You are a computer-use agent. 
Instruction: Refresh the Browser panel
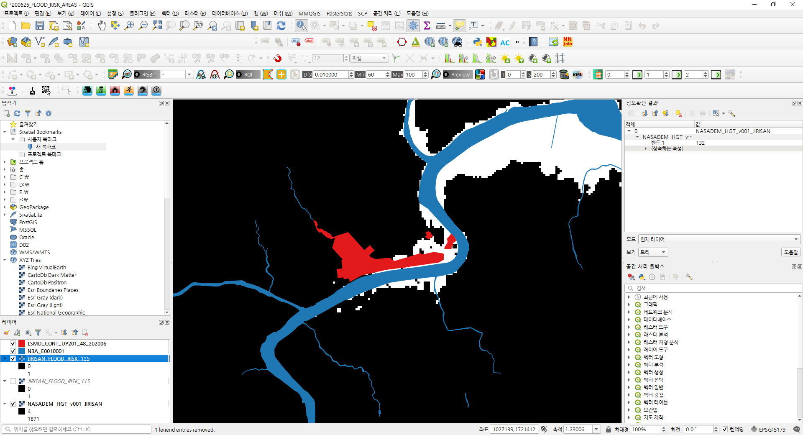click(17, 113)
